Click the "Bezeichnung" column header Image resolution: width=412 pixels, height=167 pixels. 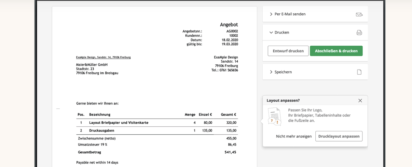coord(100,115)
